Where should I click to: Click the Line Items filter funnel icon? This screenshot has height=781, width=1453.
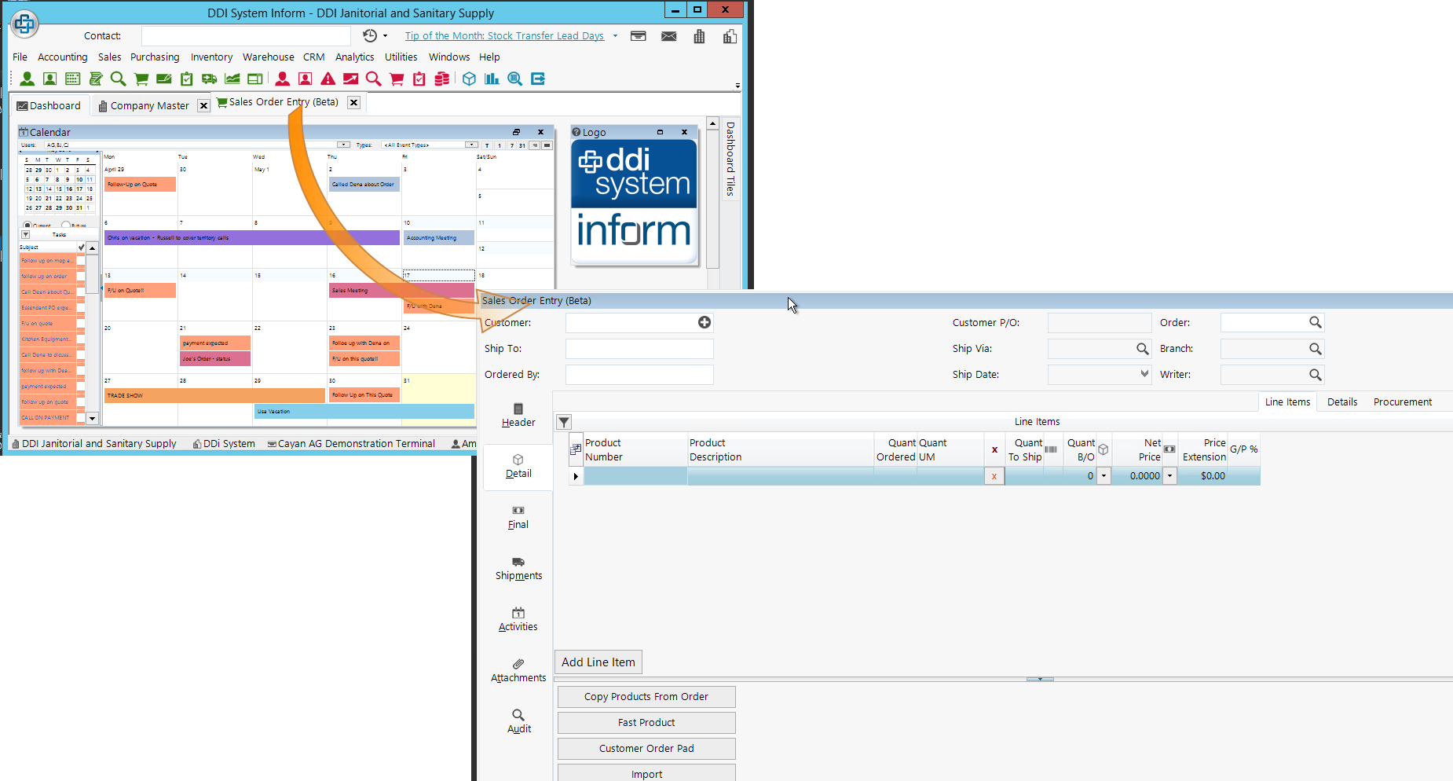coord(564,422)
